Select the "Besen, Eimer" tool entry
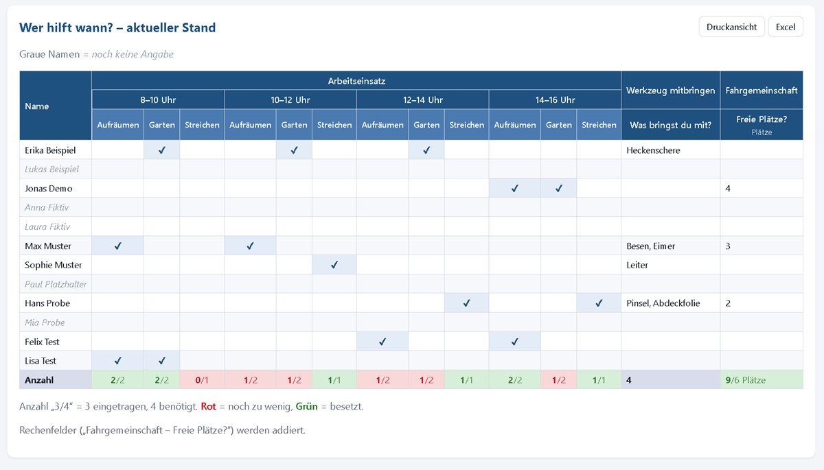824x470 pixels. coord(651,246)
